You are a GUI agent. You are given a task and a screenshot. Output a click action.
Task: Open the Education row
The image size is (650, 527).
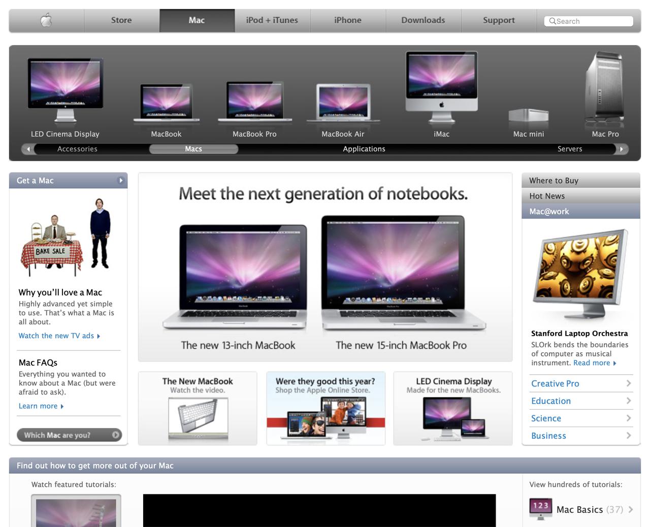click(x=581, y=401)
